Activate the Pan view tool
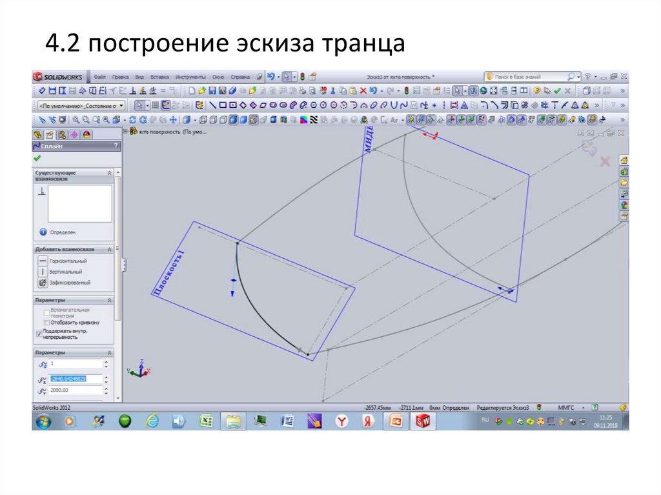The image size is (661, 495). 173,120
